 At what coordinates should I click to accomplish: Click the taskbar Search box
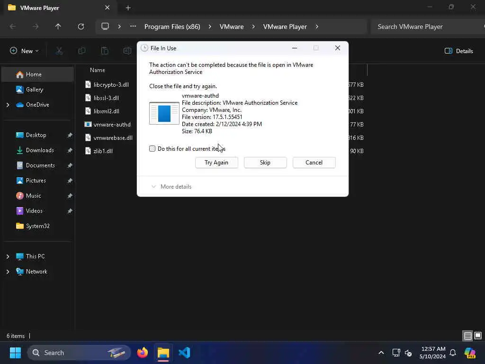pyautogui.click(x=79, y=353)
